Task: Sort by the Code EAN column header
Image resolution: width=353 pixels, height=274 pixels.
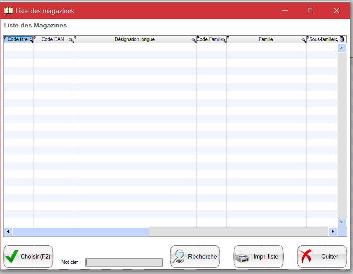Action: tap(53, 39)
